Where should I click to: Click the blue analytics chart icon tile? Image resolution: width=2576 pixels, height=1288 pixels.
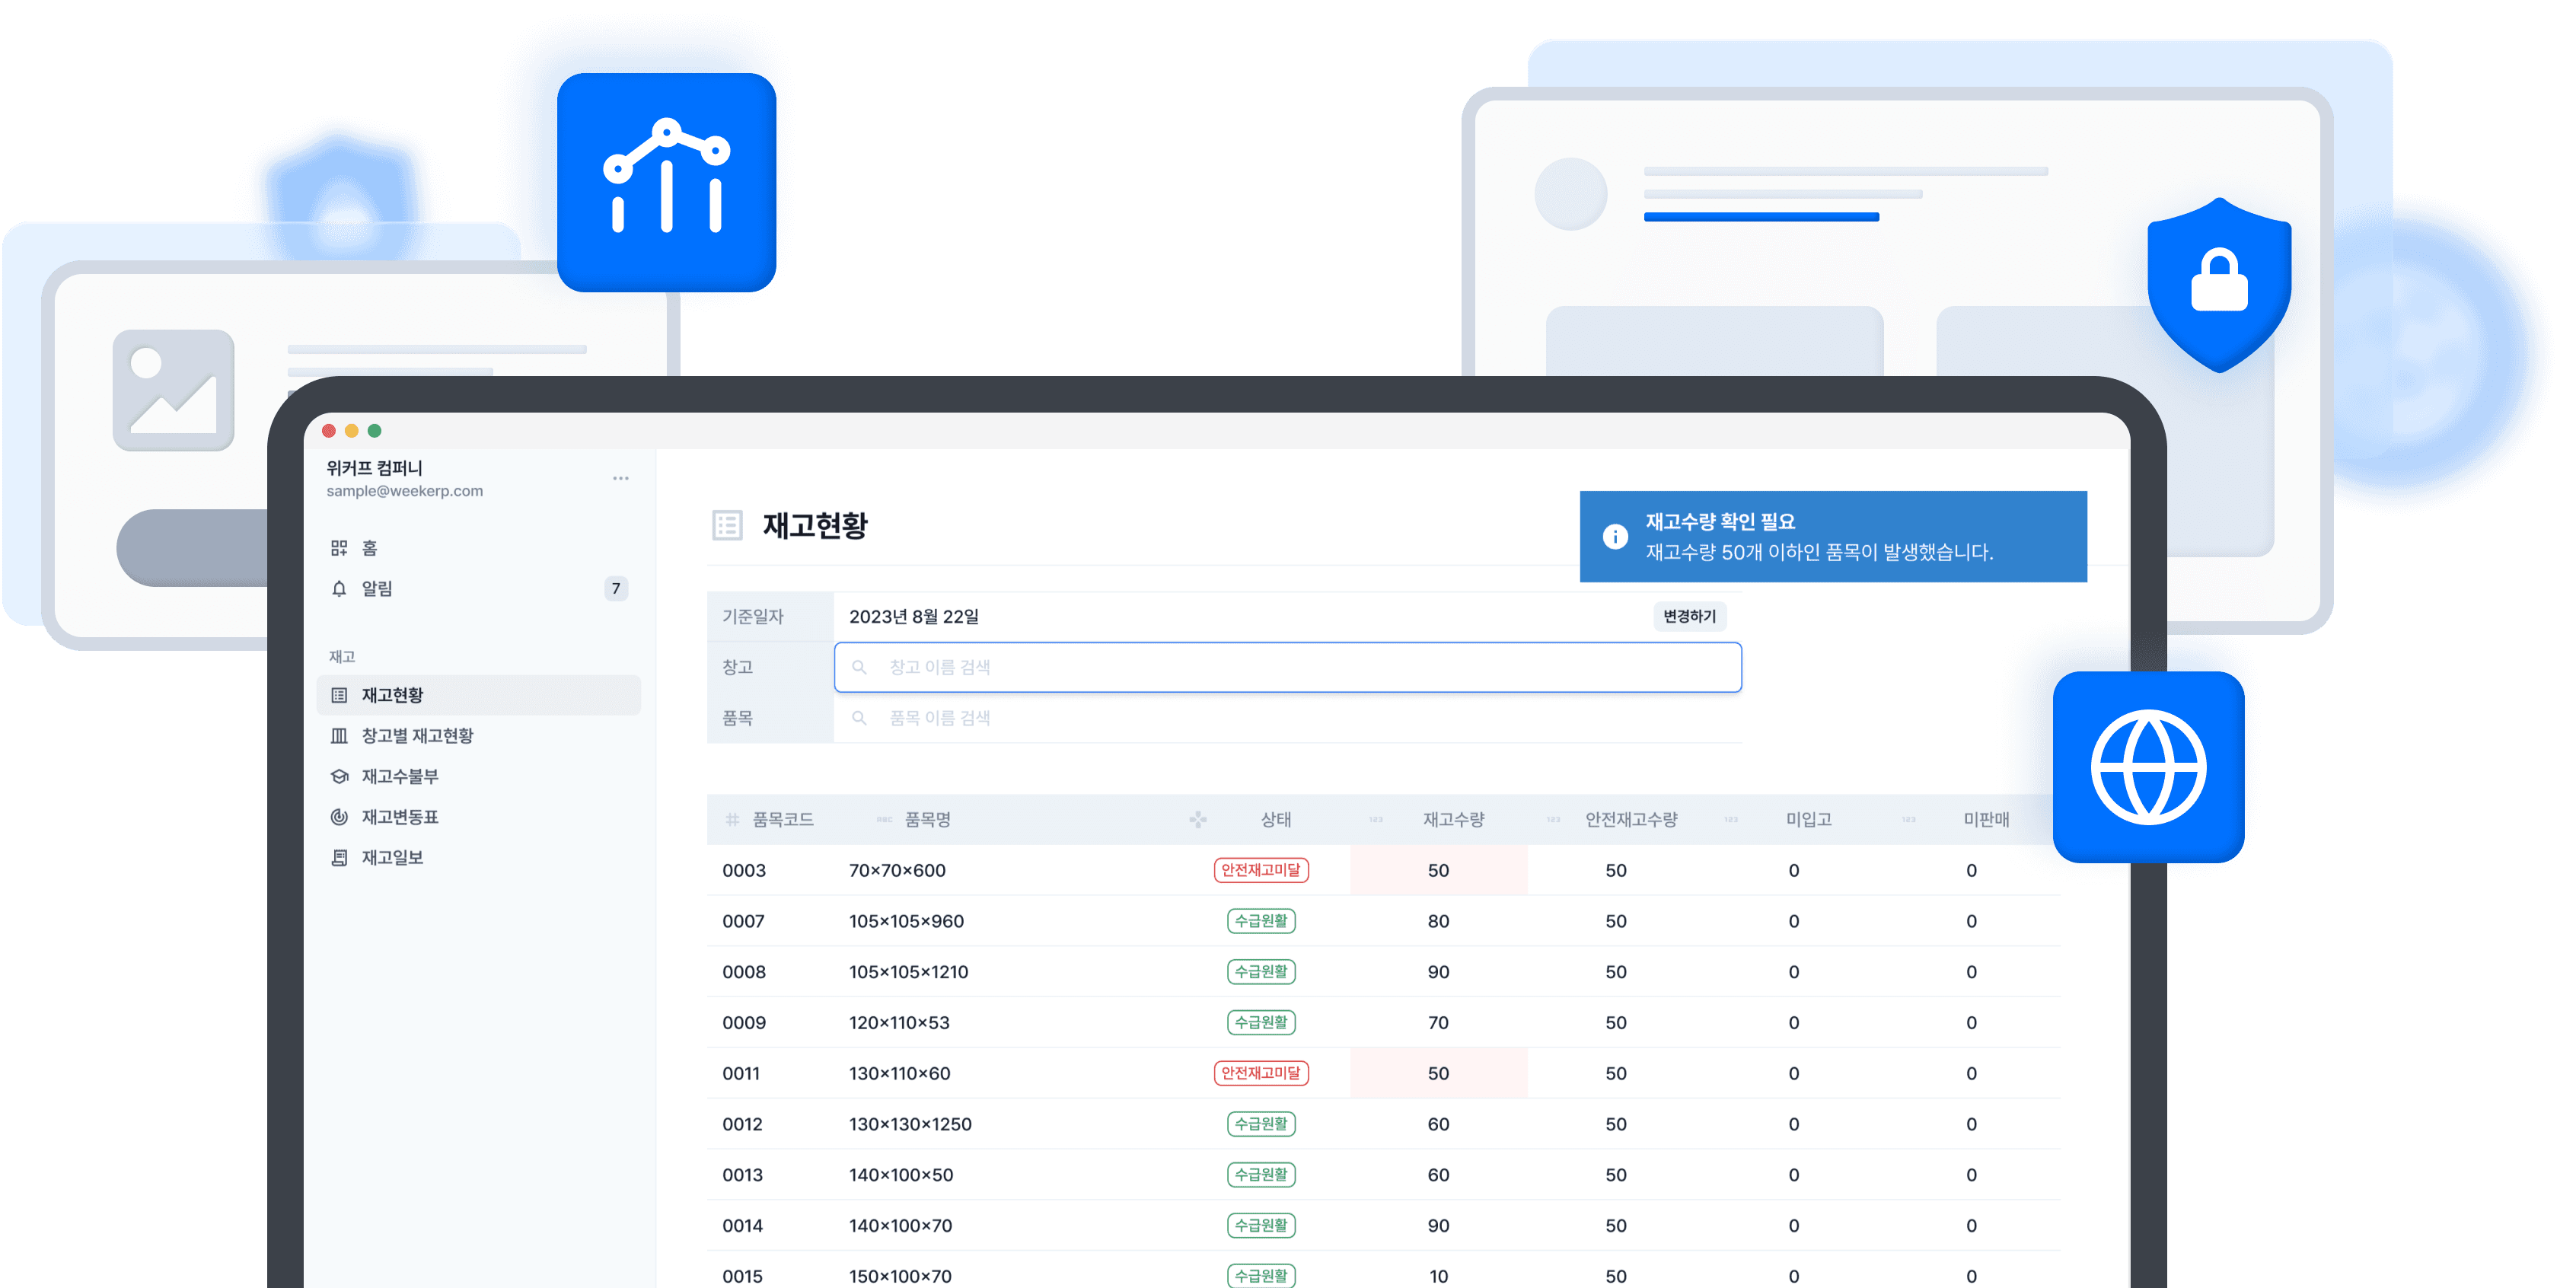667,182
